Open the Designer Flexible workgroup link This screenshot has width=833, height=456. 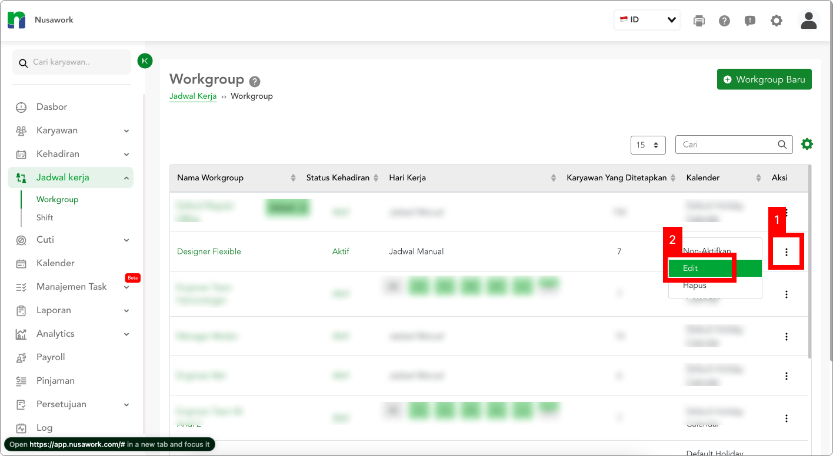coord(209,252)
